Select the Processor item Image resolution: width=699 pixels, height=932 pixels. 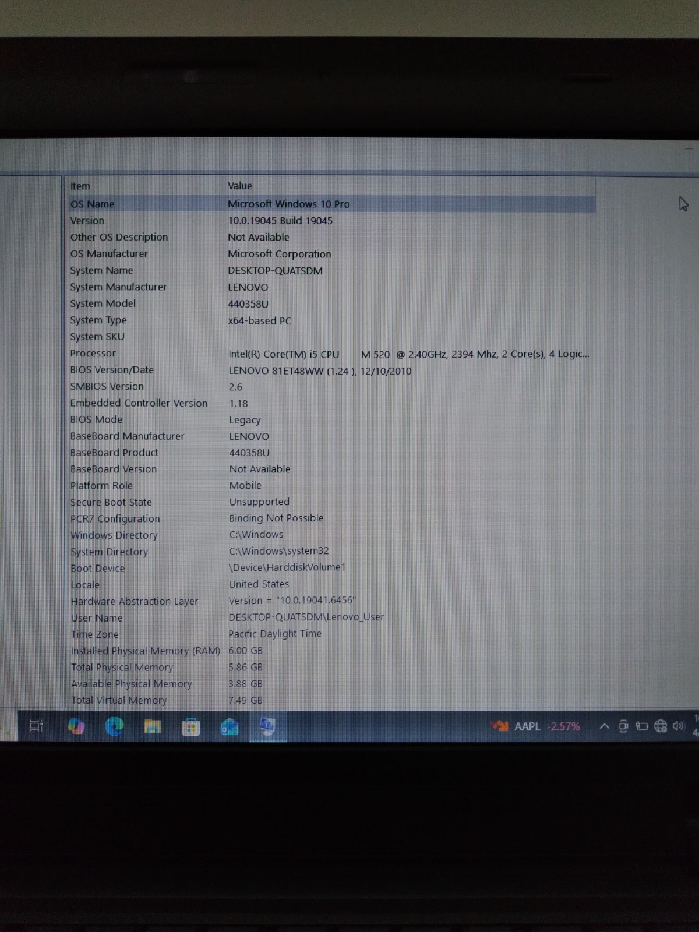(x=93, y=353)
